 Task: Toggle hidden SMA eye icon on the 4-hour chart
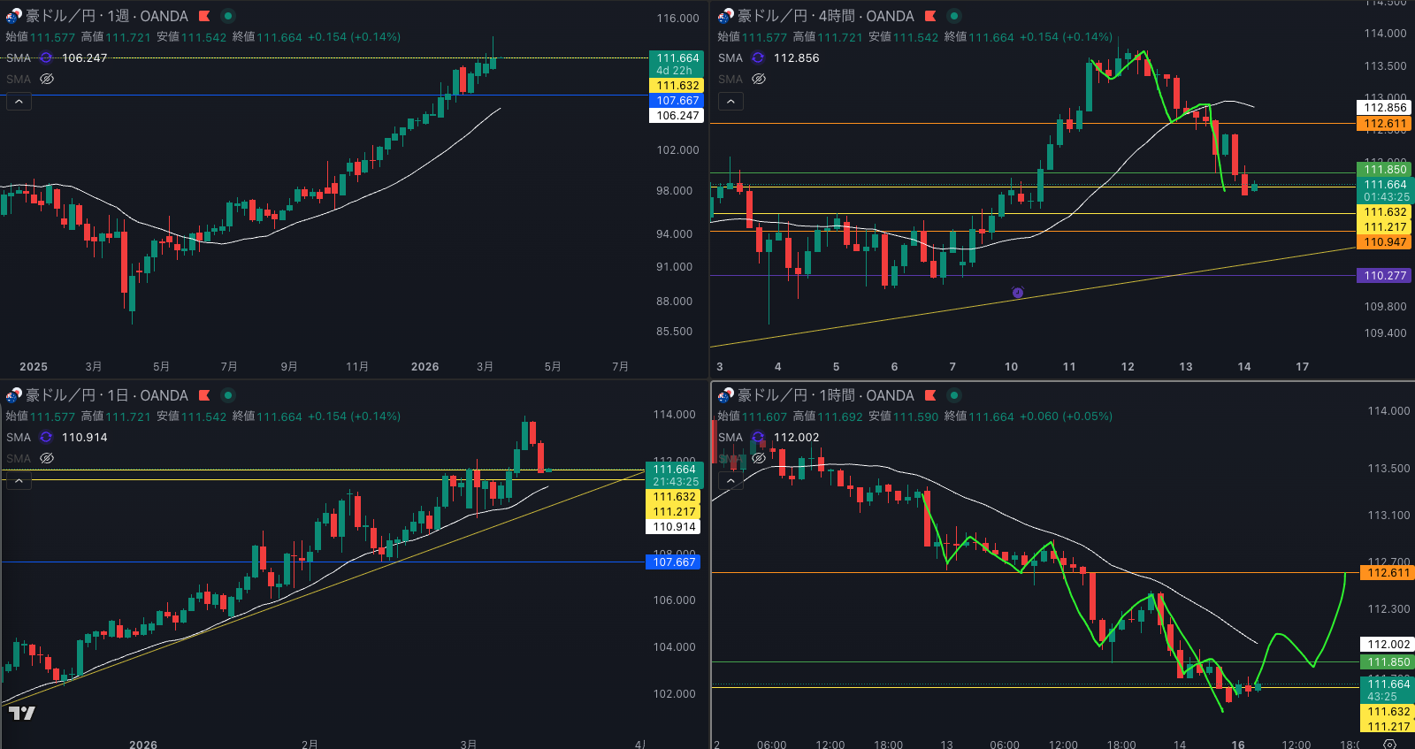point(759,79)
